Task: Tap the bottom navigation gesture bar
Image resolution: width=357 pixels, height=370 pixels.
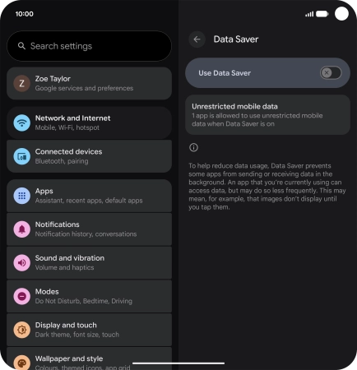Action: (178, 363)
